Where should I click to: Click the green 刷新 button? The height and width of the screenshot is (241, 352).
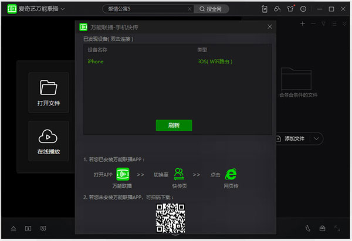pos(174,125)
